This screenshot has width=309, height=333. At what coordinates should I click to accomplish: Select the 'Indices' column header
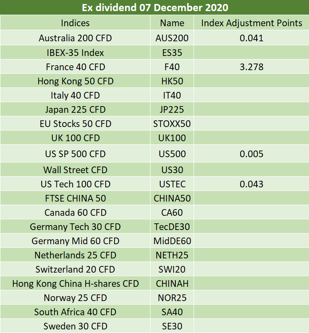[x=75, y=23]
